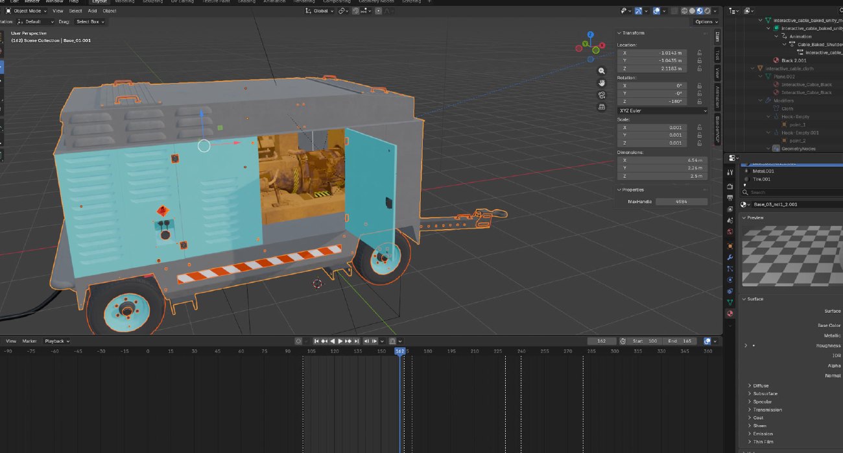The image size is (843, 453).
Task: Open the Object Mode dropdown
Action: tap(25, 11)
